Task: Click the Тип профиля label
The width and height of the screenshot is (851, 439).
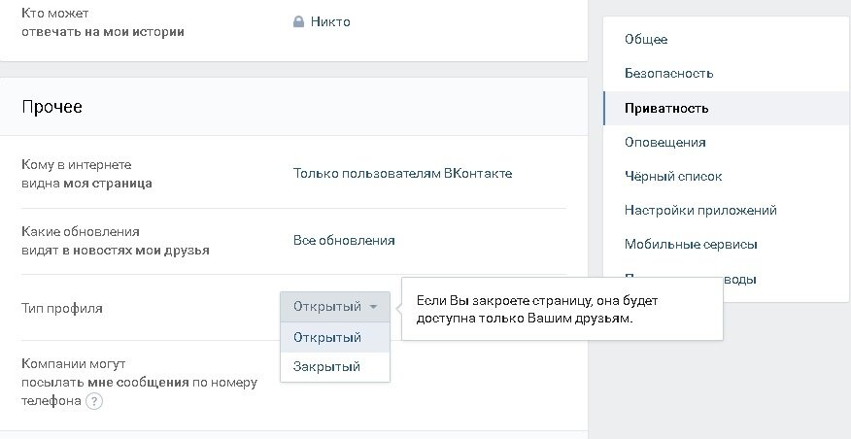Action: [x=62, y=308]
